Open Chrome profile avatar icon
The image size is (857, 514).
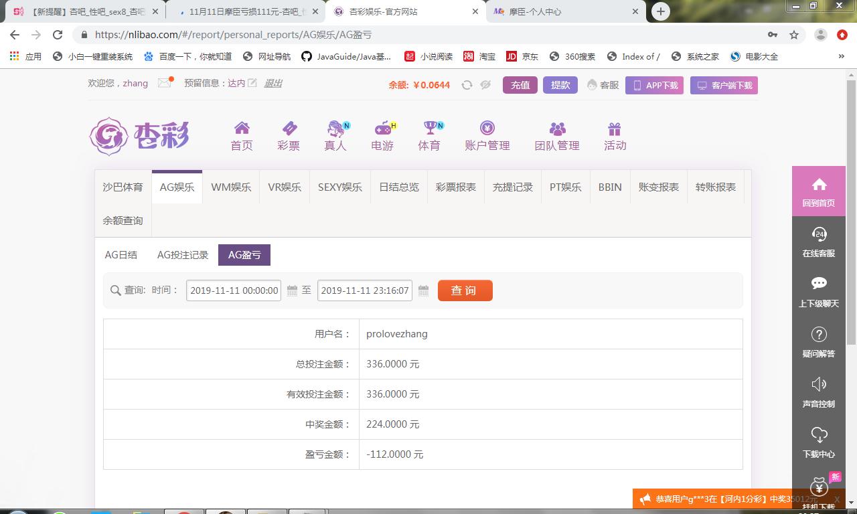tap(820, 35)
